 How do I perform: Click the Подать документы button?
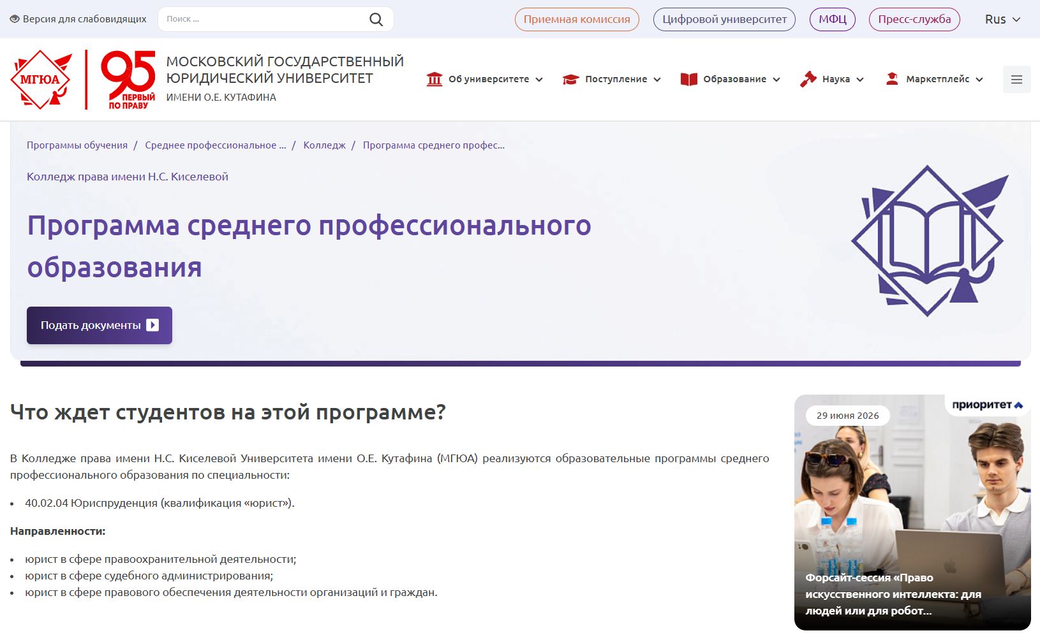point(100,325)
